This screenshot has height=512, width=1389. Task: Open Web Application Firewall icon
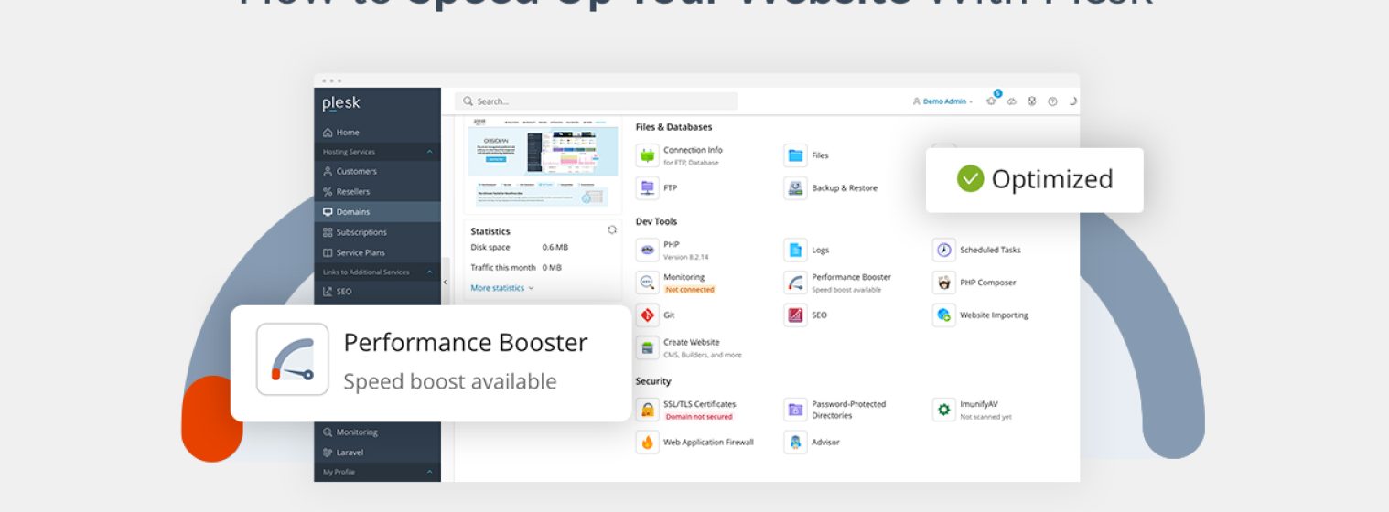[648, 443]
